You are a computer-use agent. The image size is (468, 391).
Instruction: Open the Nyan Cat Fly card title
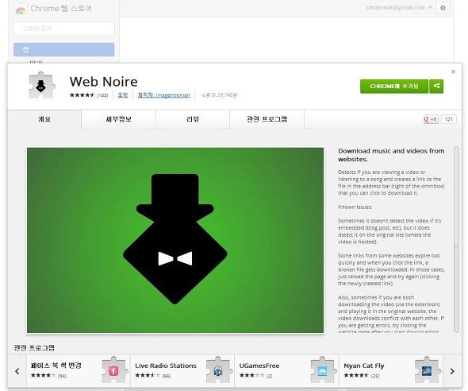click(x=364, y=366)
